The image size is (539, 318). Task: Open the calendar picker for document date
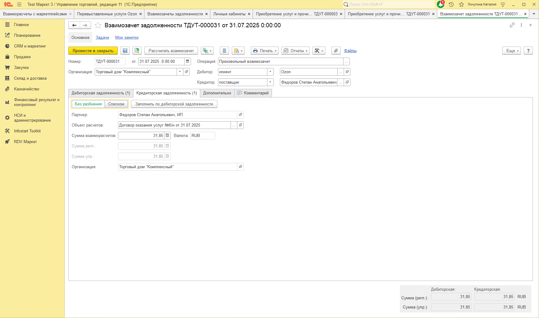tap(188, 62)
